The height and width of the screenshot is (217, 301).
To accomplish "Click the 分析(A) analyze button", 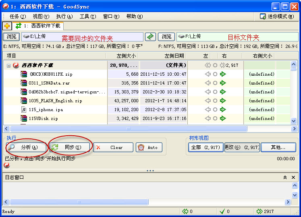I will 26,147.
